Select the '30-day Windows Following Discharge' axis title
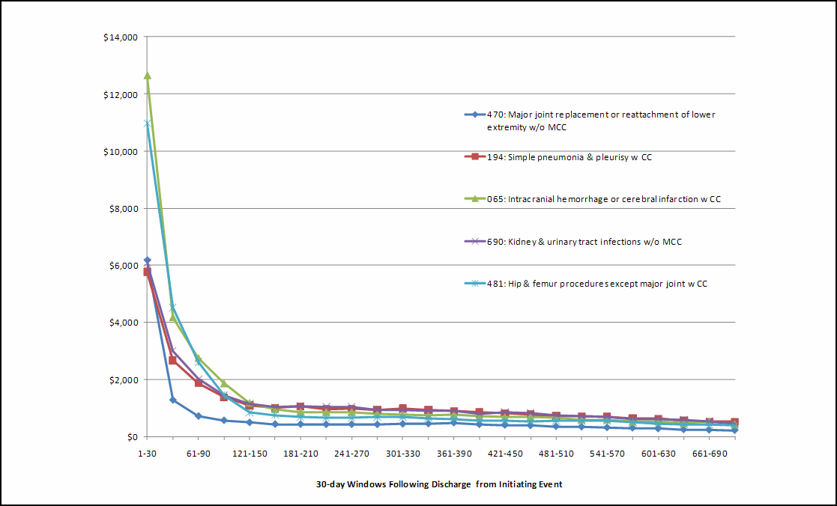This screenshot has height=506, width=837. pyautogui.click(x=439, y=484)
